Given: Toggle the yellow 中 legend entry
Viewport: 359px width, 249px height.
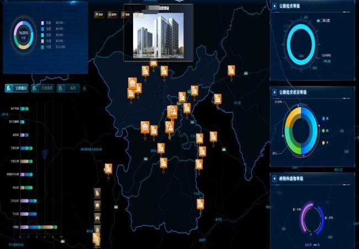Looking at the screenshot, I should [x=324, y=143].
